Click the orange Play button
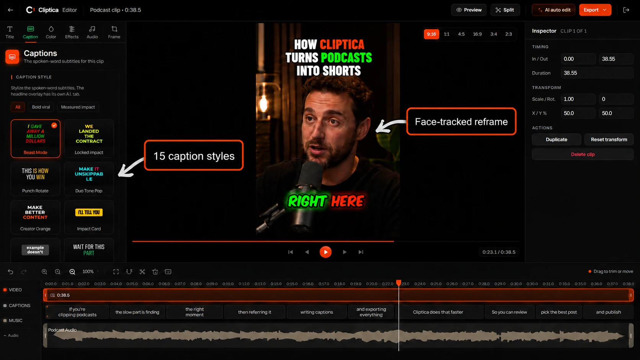Viewport: 640px width, 360px height. pyautogui.click(x=326, y=252)
